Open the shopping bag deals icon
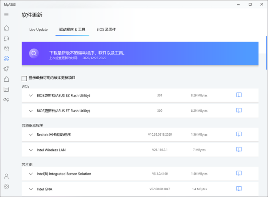 pyautogui.click(x=6, y=79)
